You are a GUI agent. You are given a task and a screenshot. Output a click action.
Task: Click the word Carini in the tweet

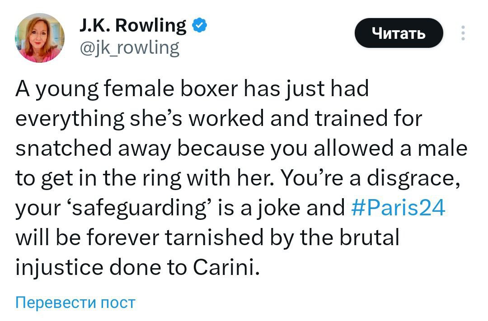[x=225, y=269]
